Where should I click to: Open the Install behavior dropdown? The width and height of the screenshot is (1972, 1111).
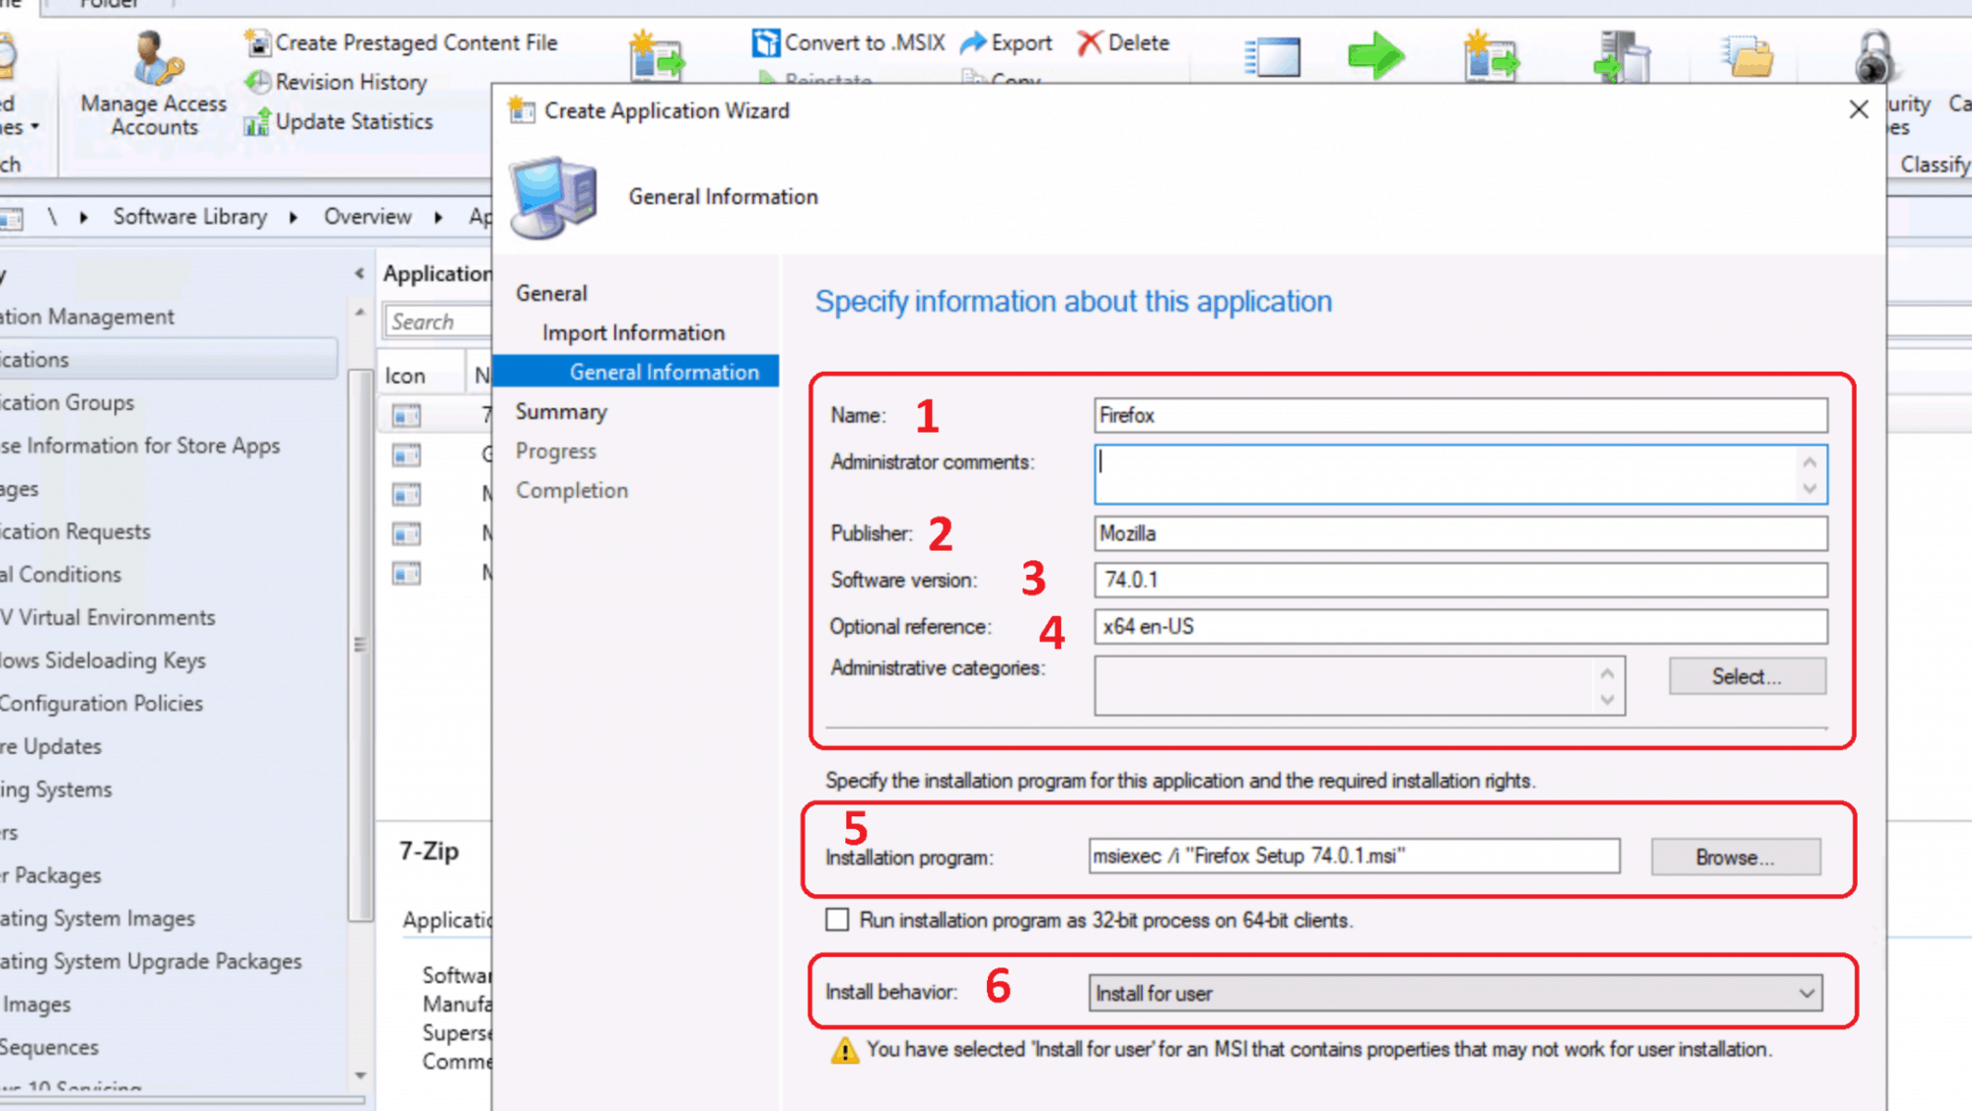(x=1808, y=993)
